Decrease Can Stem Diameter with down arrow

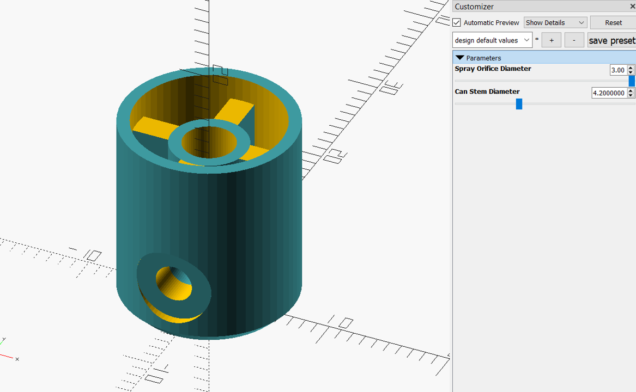tap(631, 95)
